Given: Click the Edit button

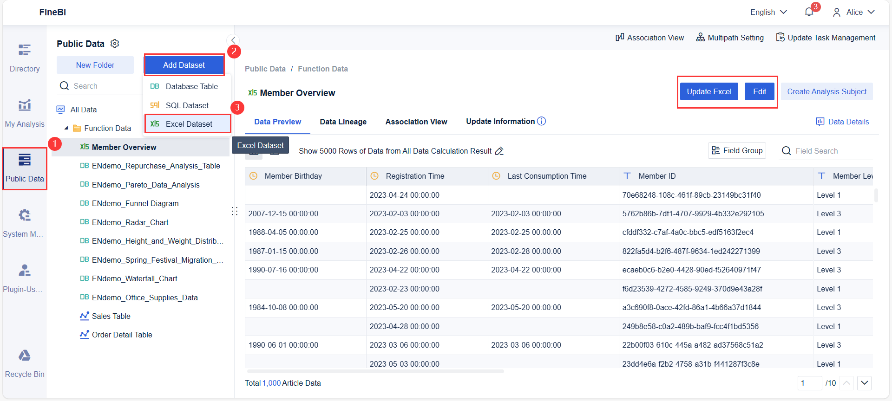Looking at the screenshot, I should (x=760, y=91).
